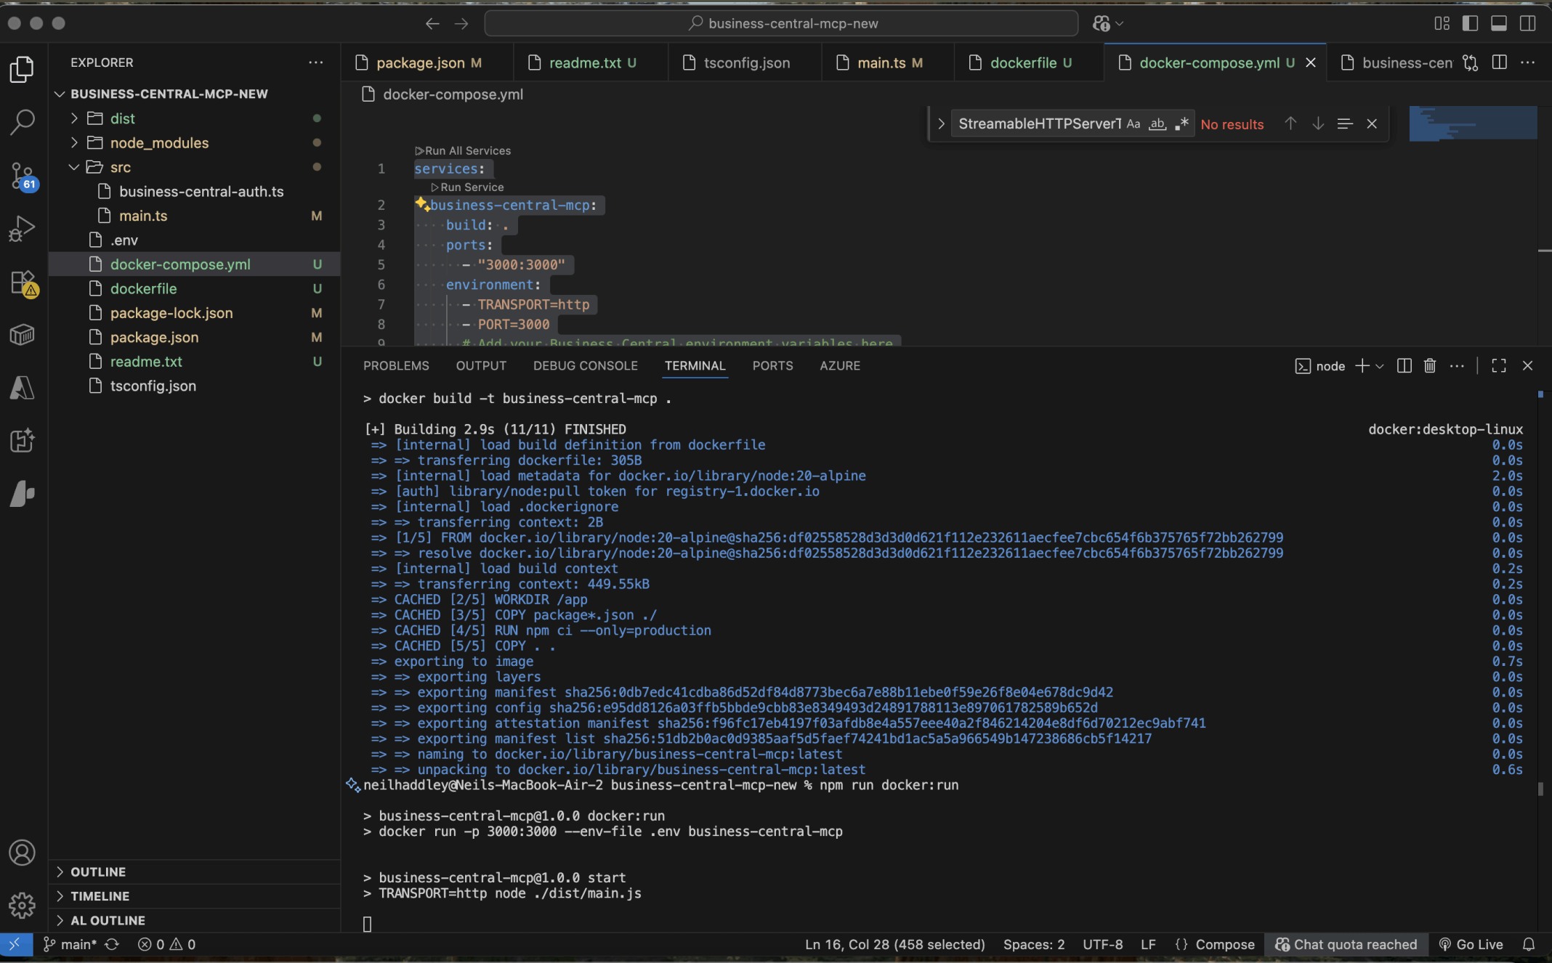1552x963 pixels.
Task: Open the Run and Debug view
Action: pos(22,228)
